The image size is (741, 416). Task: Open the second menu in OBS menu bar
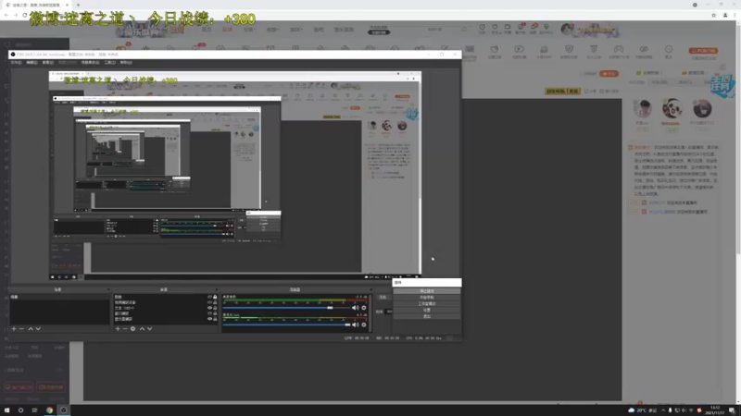(x=31, y=62)
